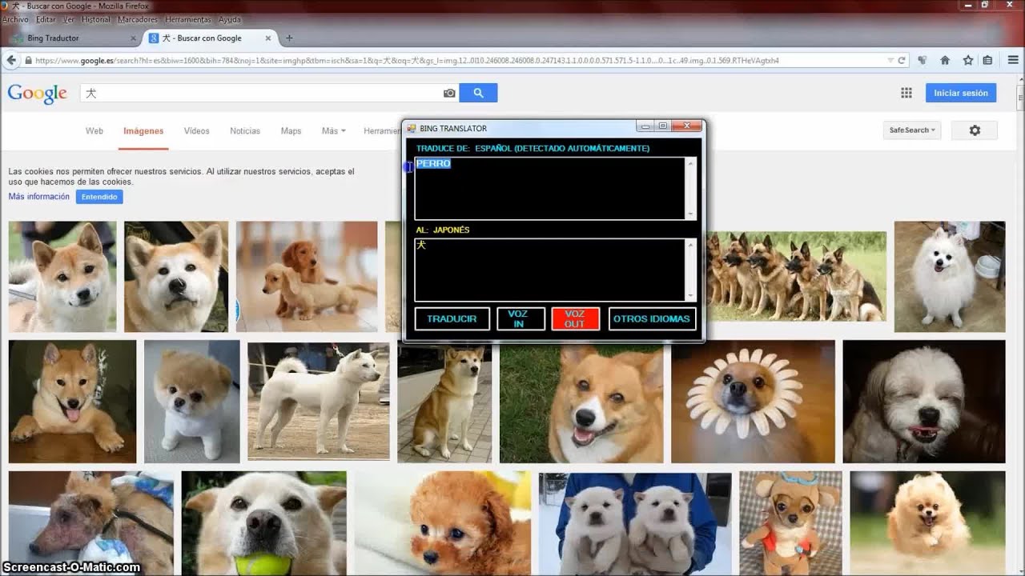Screen dimensions: 1025x576
Task: Open the Historial menu
Action: (x=96, y=19)
